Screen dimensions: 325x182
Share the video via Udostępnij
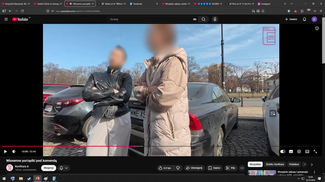tap(194, 168)
